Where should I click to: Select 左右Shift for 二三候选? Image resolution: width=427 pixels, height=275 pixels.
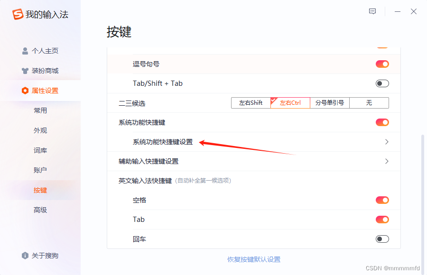pyautogui.click(x=251, y=103)
